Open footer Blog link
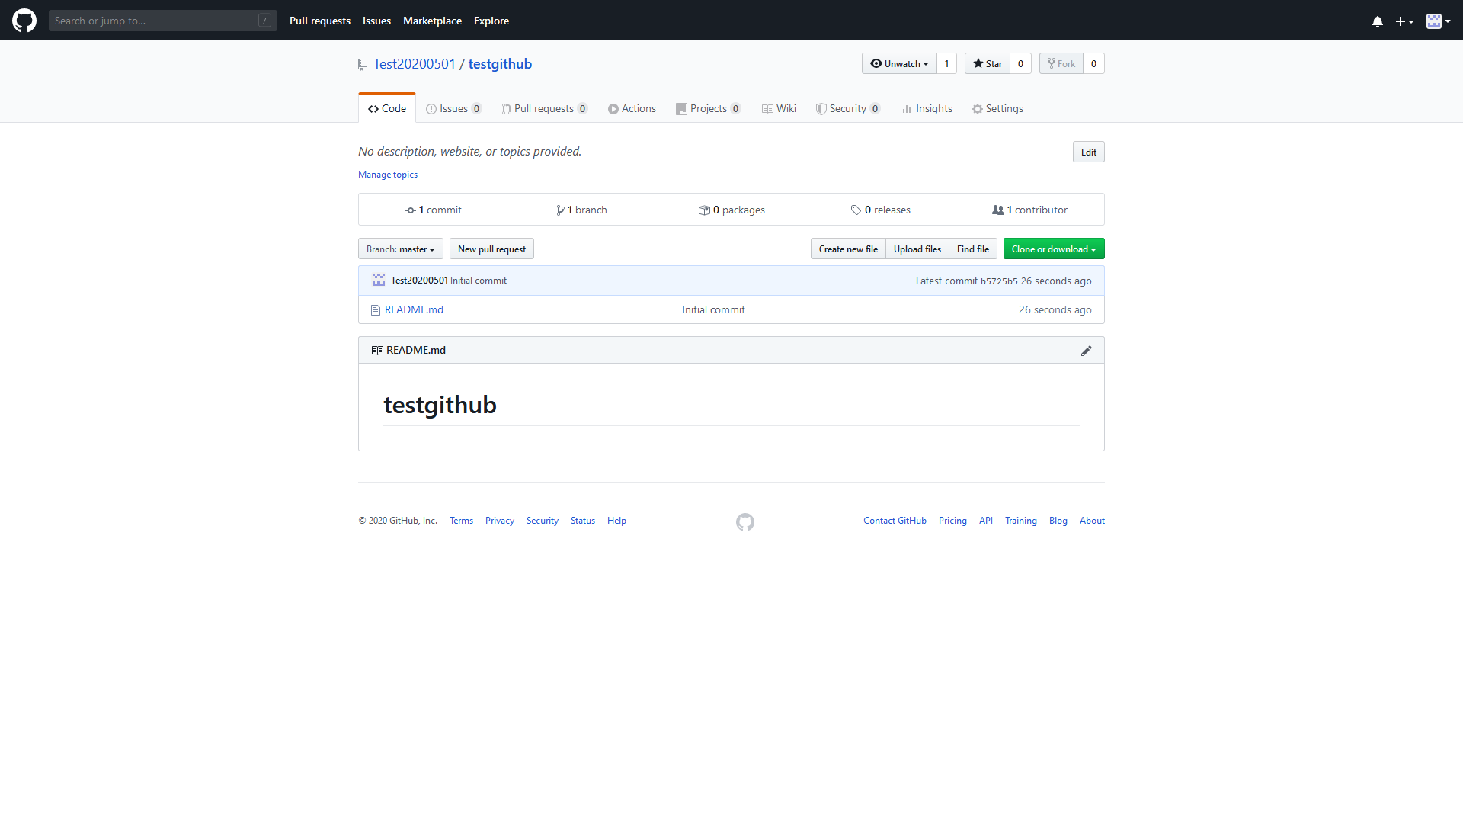The width and height of the screenshot is (1463, 837). [x=1058, y=521]
